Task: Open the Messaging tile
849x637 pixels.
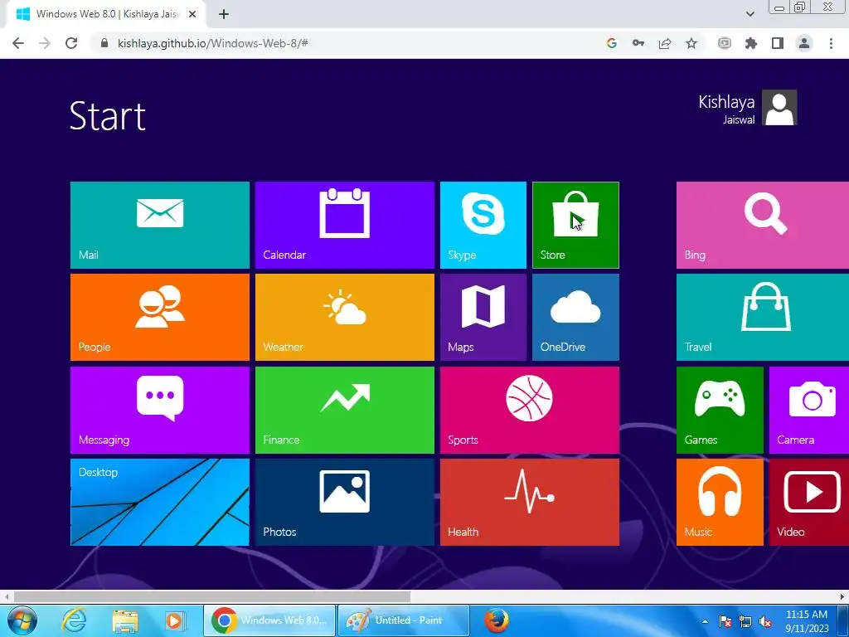Action: point(160,410)
